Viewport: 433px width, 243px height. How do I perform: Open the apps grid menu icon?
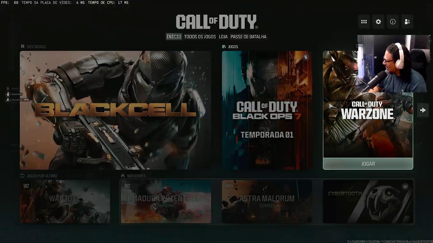(364, 22)
